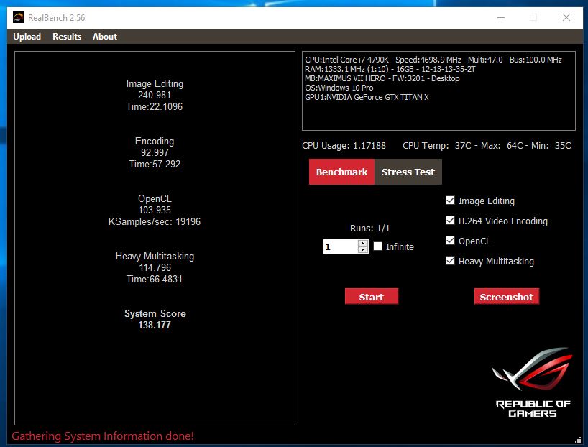Viewport: 588px width, 447px height.
Task: Toggle the Heavy Multitasking checkbox
Action: 451,261
